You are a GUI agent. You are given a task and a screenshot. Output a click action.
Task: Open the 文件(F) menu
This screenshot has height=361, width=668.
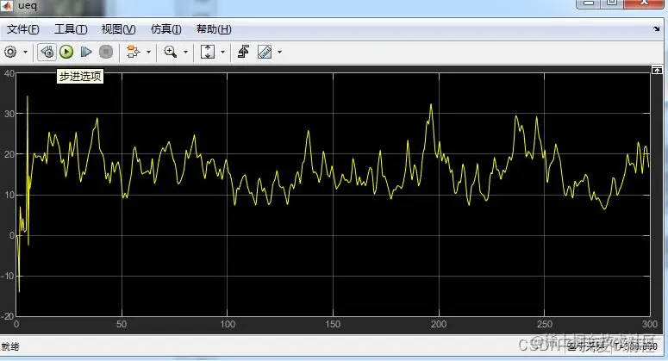tap(23, 29)
